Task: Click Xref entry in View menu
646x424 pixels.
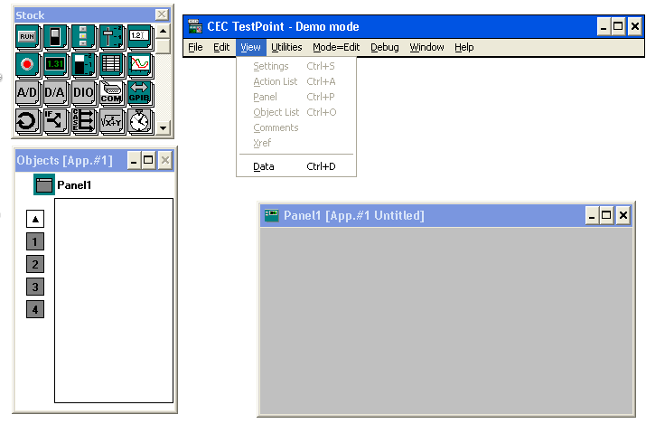Action: (x=296, y=143)
